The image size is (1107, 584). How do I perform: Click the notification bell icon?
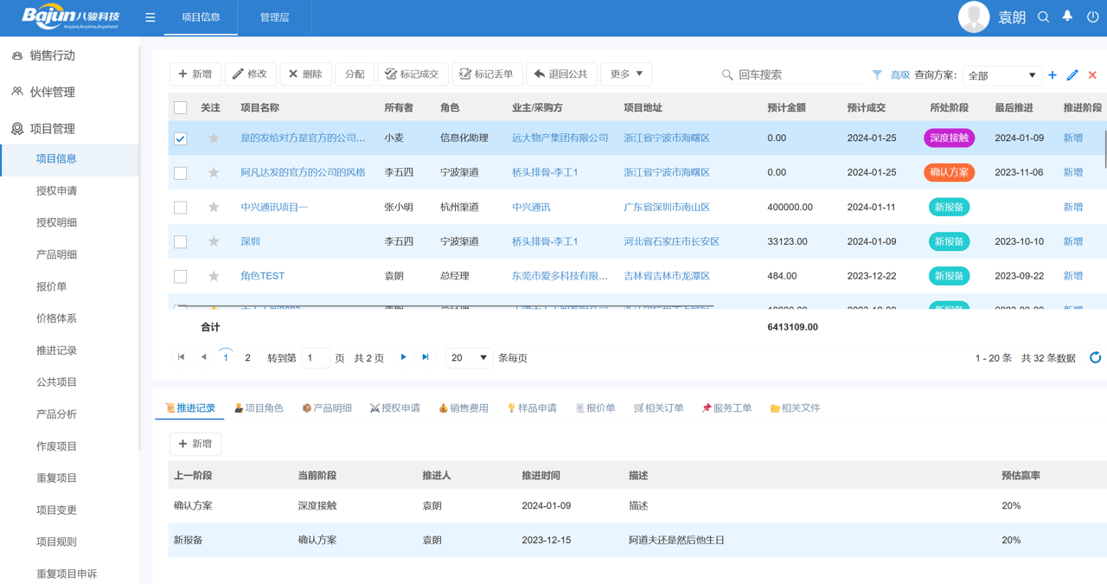(1068, 16)
